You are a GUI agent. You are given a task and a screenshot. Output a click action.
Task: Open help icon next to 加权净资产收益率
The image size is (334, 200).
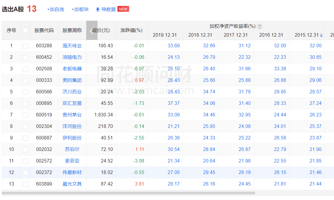(x=260, y=26)
